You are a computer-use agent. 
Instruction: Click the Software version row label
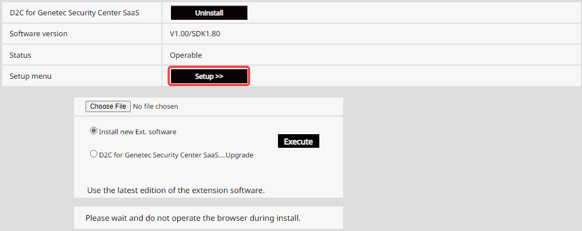(38, 34)
